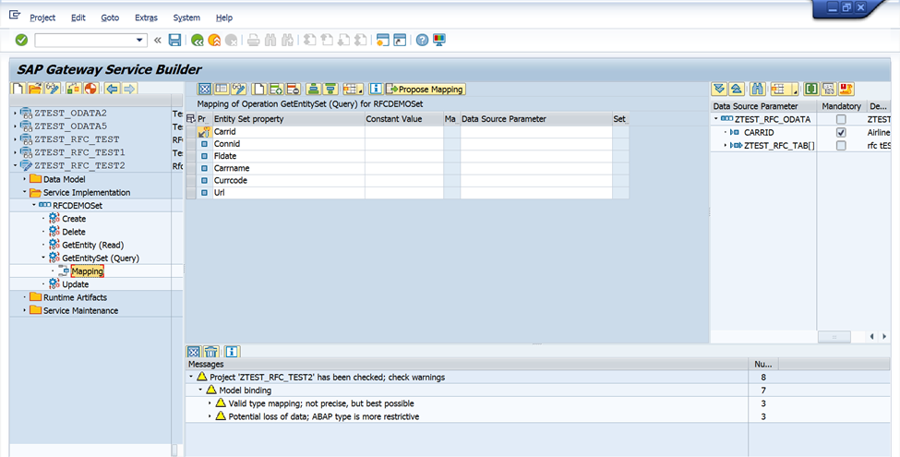
Task: Click the Create New Session icon
Action: tap(383, 40)
